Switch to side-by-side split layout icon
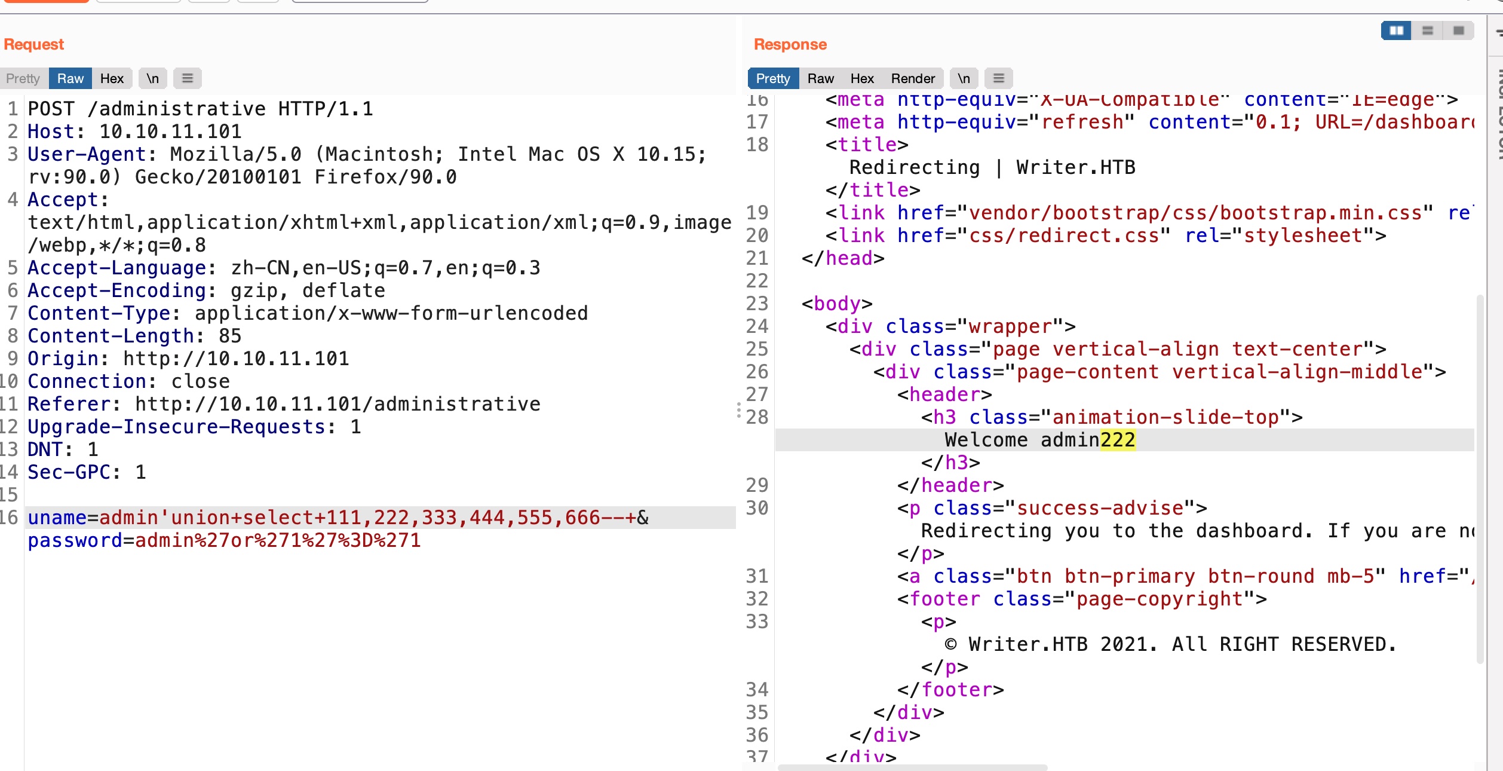This screenshot has height=771, width=1503. [1396, 30]
